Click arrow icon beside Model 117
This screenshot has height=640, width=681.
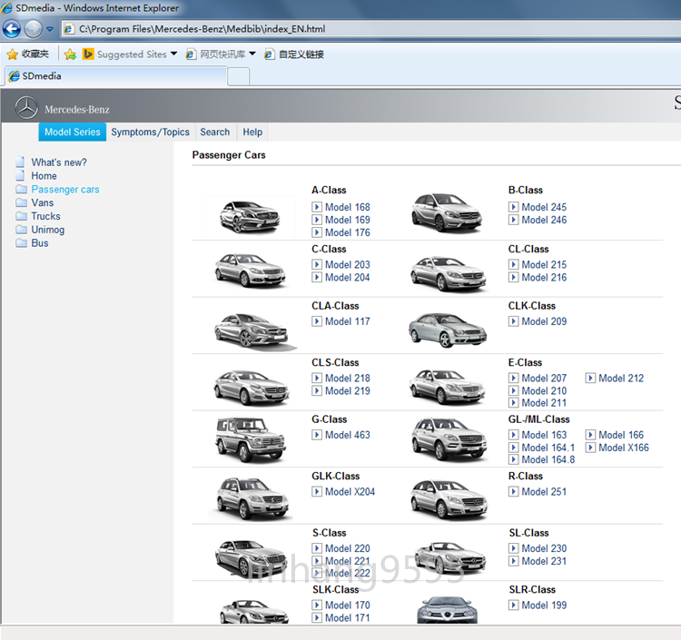[317, 321]
